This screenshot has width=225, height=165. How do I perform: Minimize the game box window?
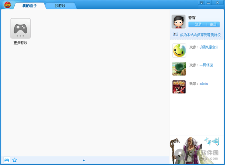click(x=208, y=3)
